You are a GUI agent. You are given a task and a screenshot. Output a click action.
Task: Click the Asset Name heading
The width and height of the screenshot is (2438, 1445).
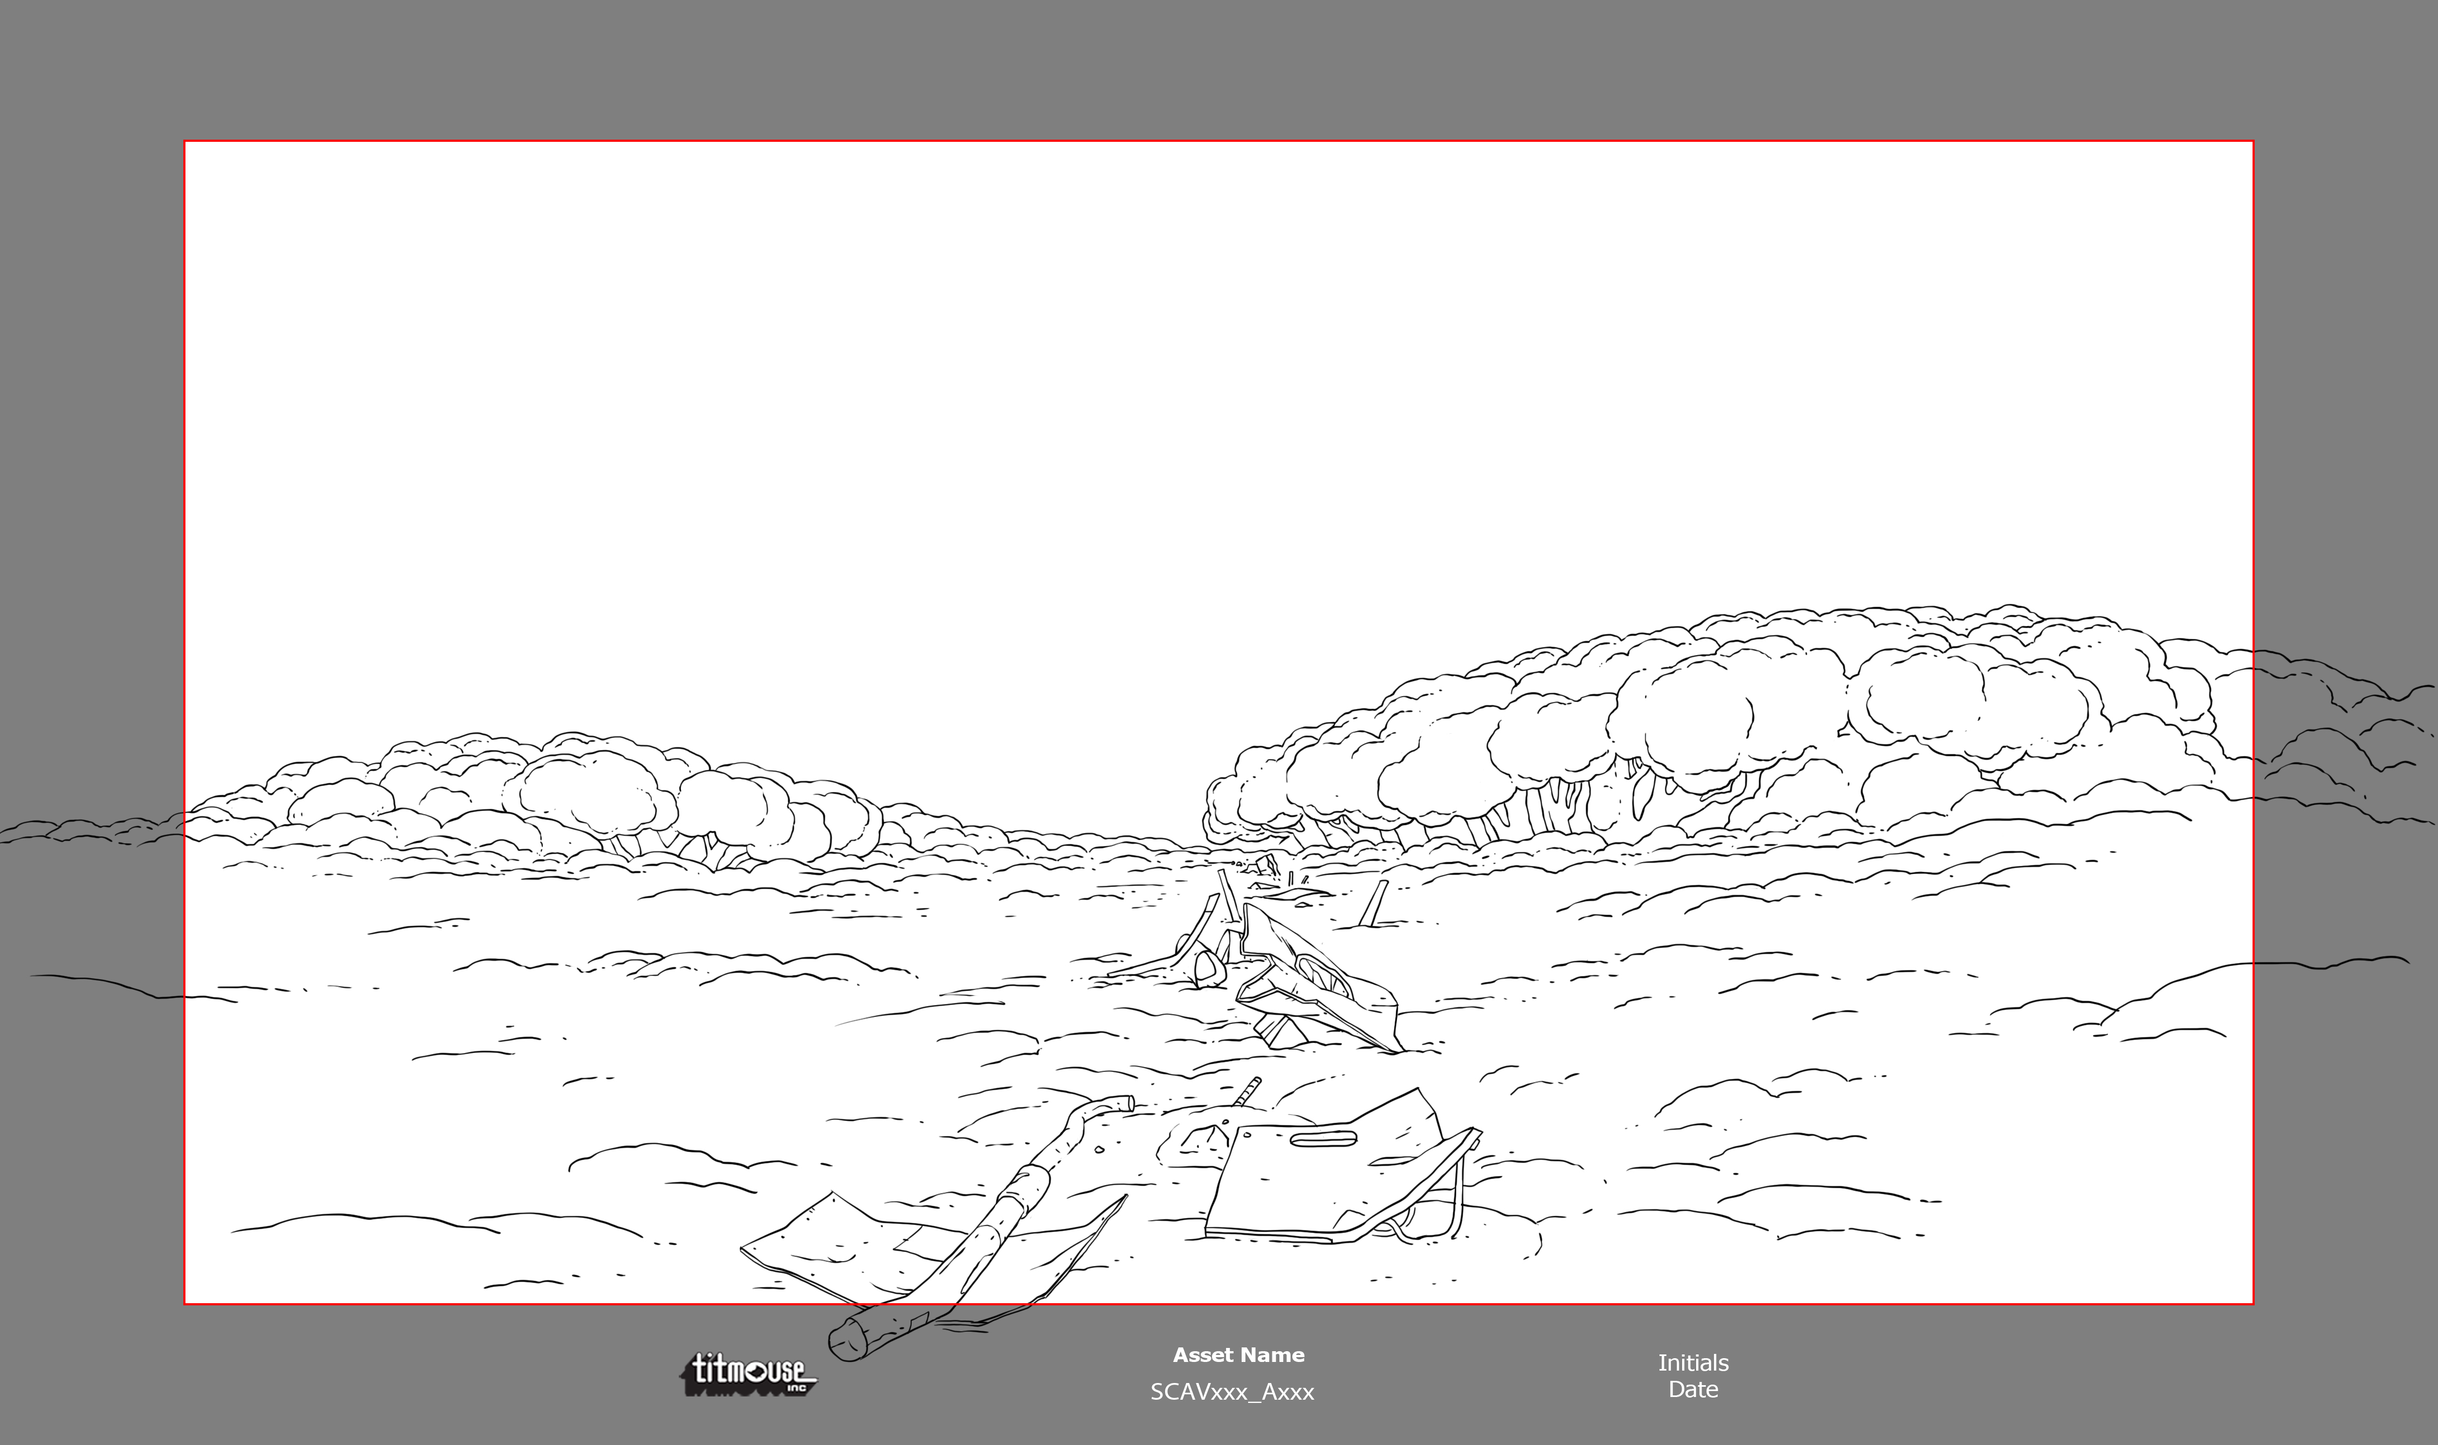[1237, 1354]
